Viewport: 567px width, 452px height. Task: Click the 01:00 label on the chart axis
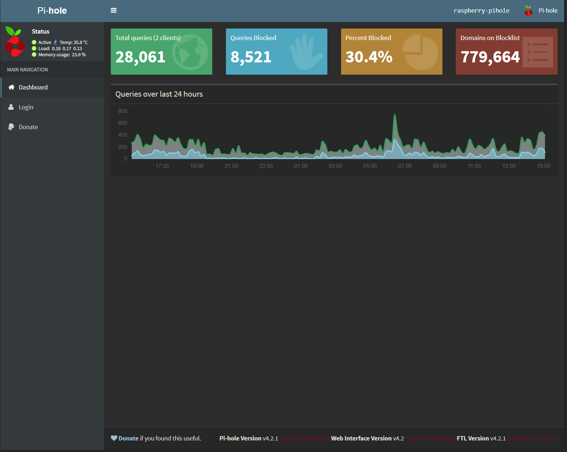pos(301,166)
